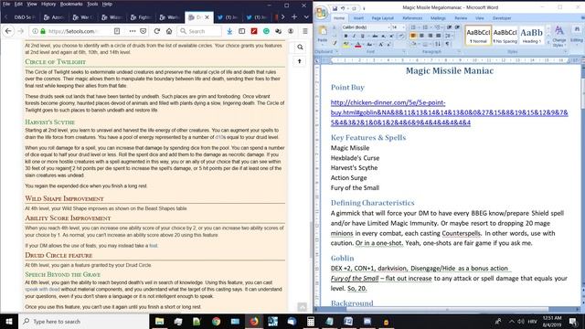Screen dimensions: 585x329
Task: Go back in Firefox
Action: 8,31
